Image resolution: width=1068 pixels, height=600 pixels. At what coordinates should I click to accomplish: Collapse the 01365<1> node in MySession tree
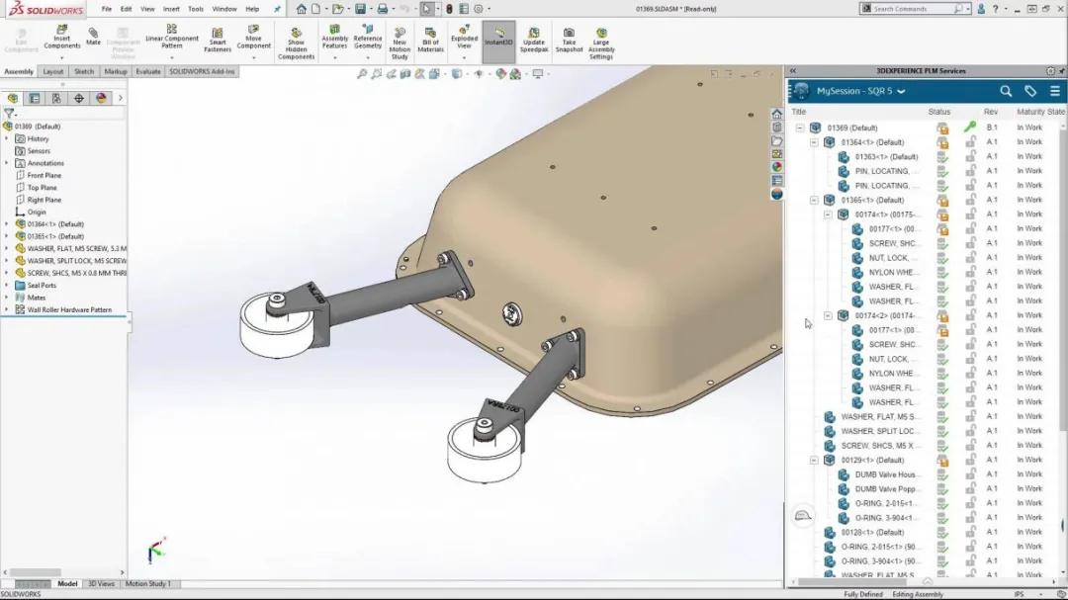814,199
